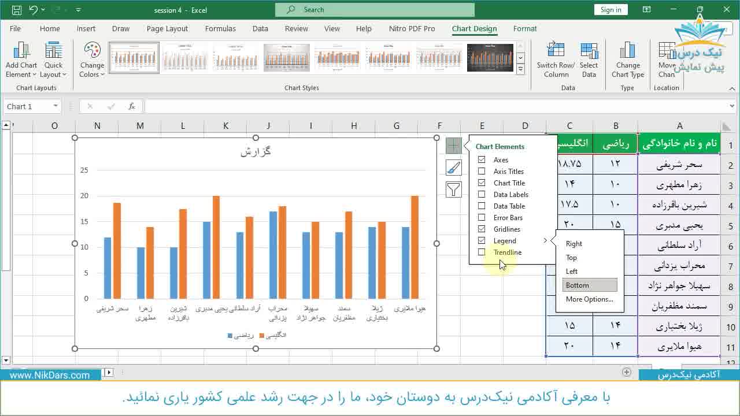Click the Quick Layout icon
Viewport: 740px width, 416px height.
(53, 60)
